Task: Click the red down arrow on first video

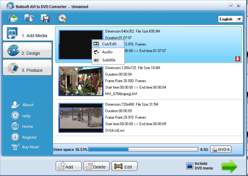Action: (x=237, y=59)
